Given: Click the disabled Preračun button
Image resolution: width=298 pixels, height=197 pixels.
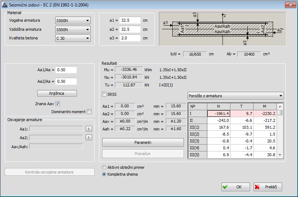Looking at the screenshot, I should click(143, 154).
